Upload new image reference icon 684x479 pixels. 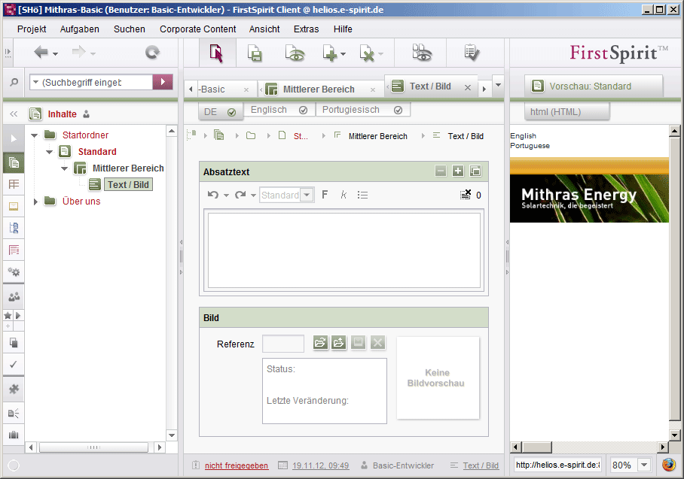click(x=339, y=343)
